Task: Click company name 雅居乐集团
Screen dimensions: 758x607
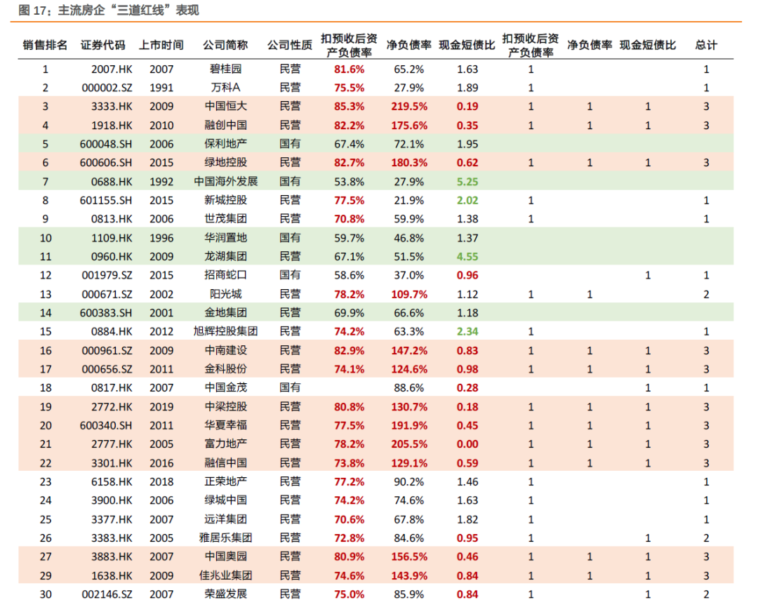Action: pos(226,538)
